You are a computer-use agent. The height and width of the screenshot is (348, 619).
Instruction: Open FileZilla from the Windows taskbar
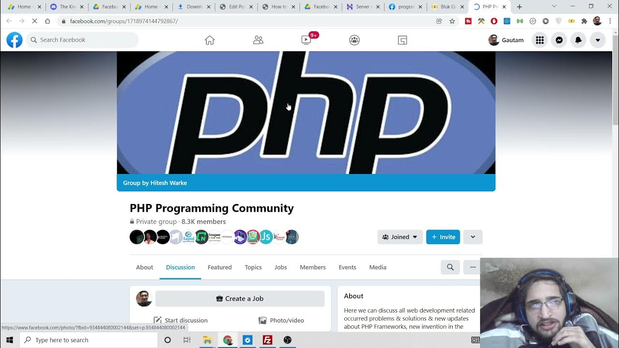tap(267, 340)
